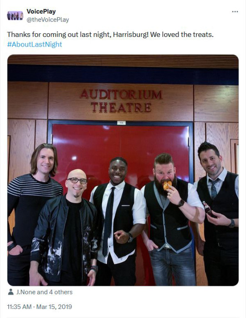Click the tagged people person icon
Screen dimensions: 246x318
pyautogui.click(x=10, y=292)
